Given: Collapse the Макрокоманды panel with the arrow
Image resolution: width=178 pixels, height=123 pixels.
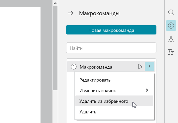Looking at the screenshot, I should [71, 13].
